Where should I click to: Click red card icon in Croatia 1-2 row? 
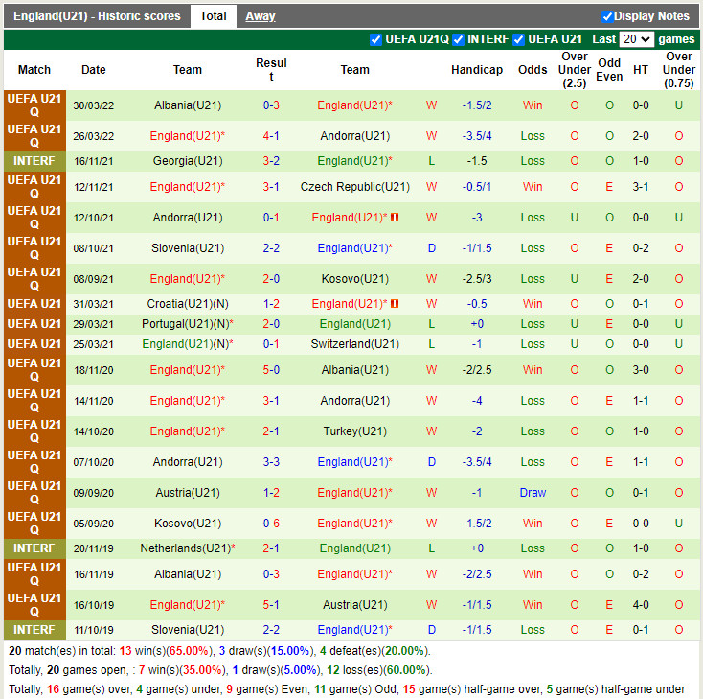pos(395,304)
